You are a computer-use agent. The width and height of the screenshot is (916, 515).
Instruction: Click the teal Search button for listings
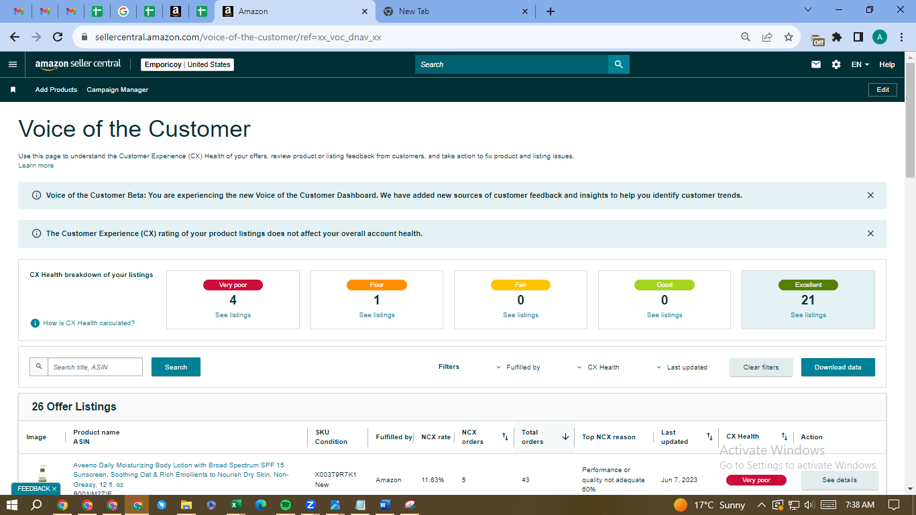point(176,367)
